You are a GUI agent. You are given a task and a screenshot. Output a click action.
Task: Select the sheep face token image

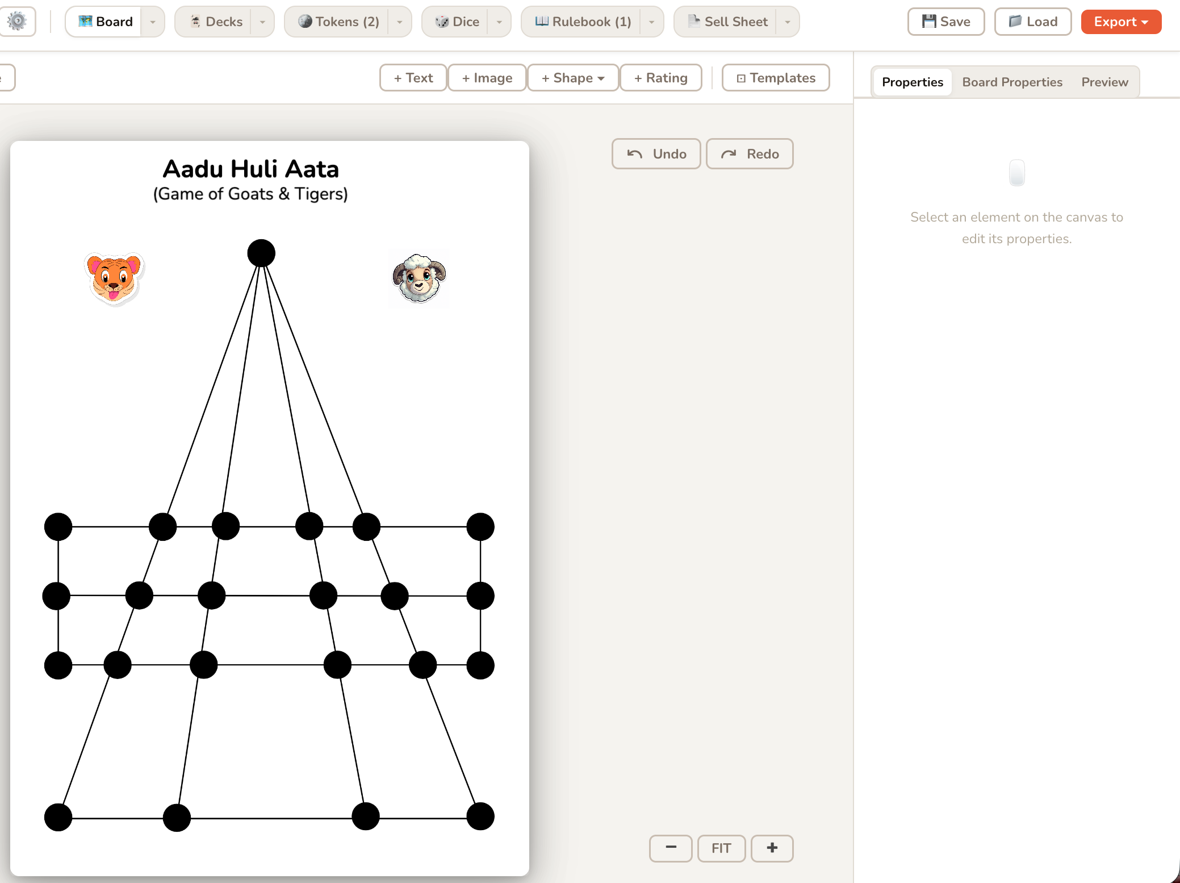click(x=419, y=278)
